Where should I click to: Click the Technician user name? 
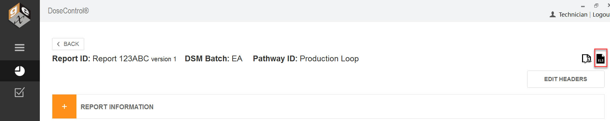tap(573, 14)
